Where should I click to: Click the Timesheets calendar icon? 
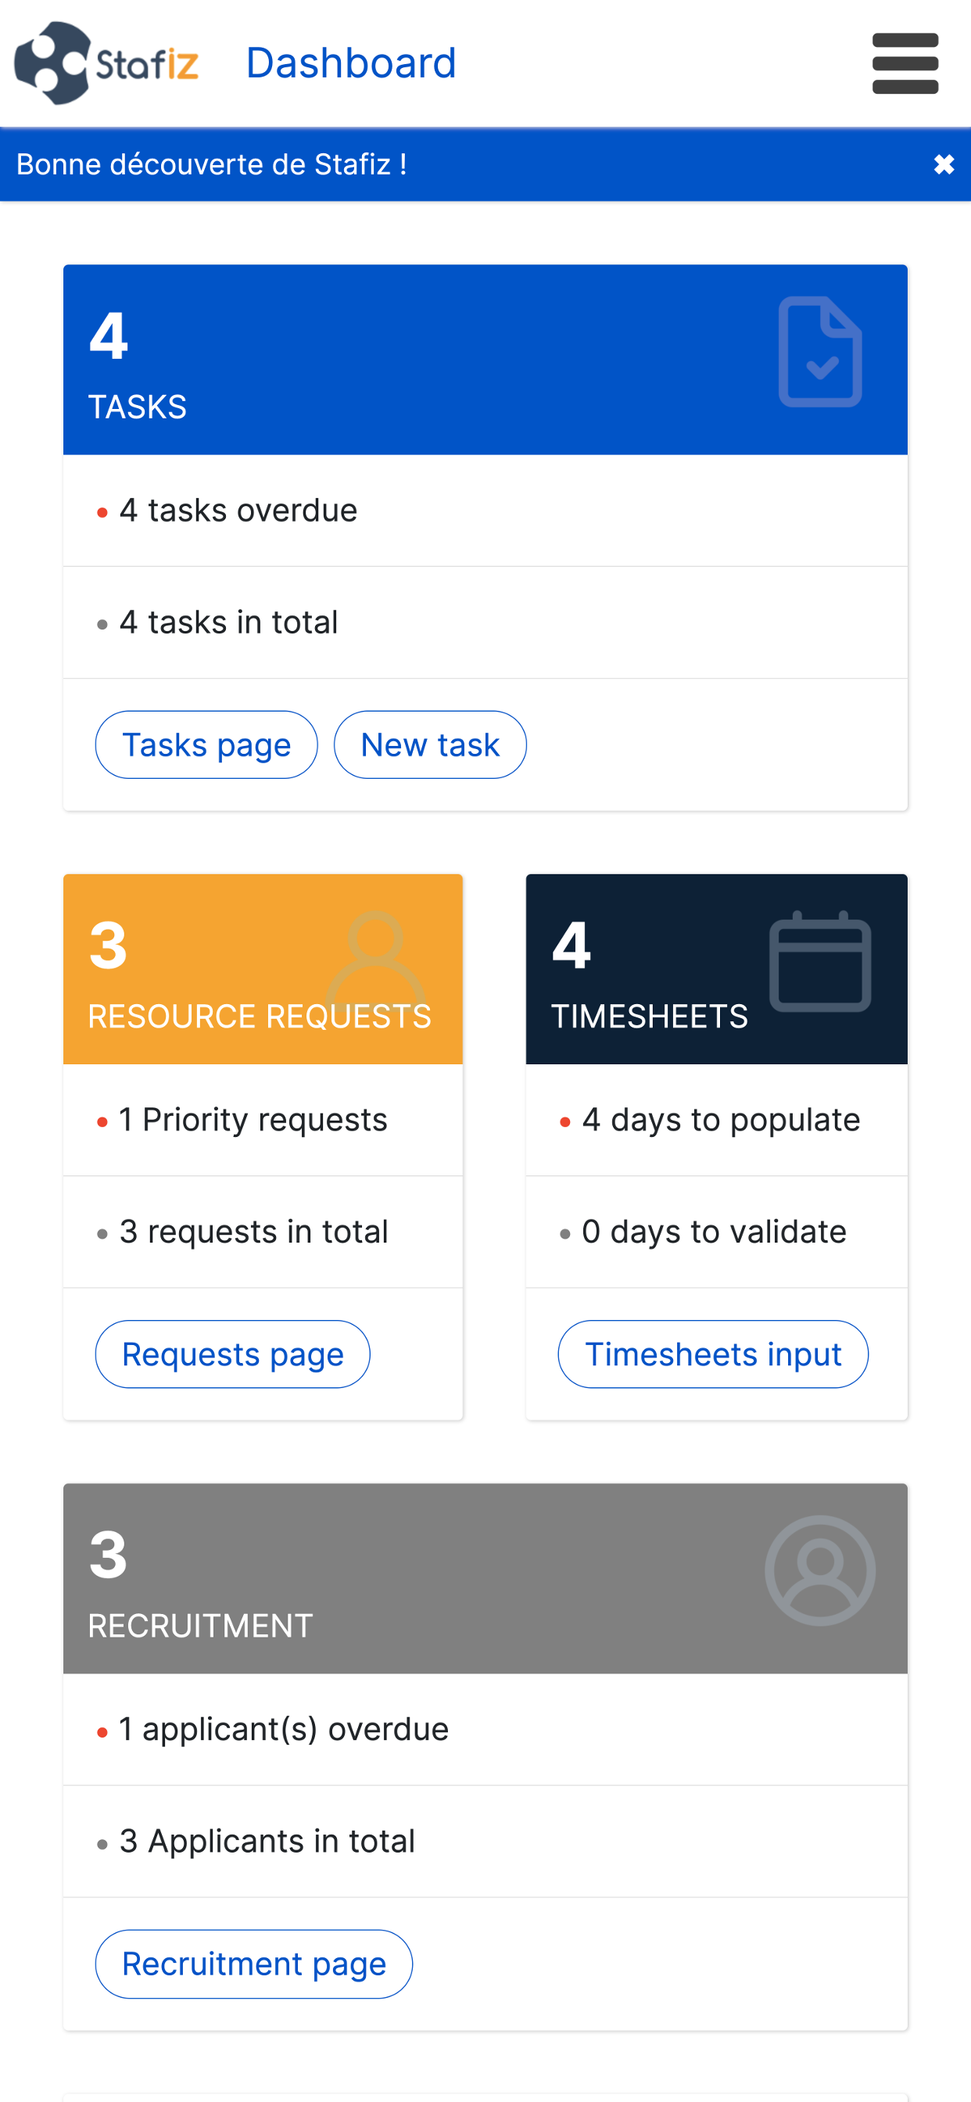coord(820,961)
